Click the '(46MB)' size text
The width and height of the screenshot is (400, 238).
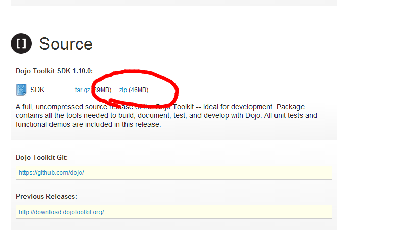139,90
